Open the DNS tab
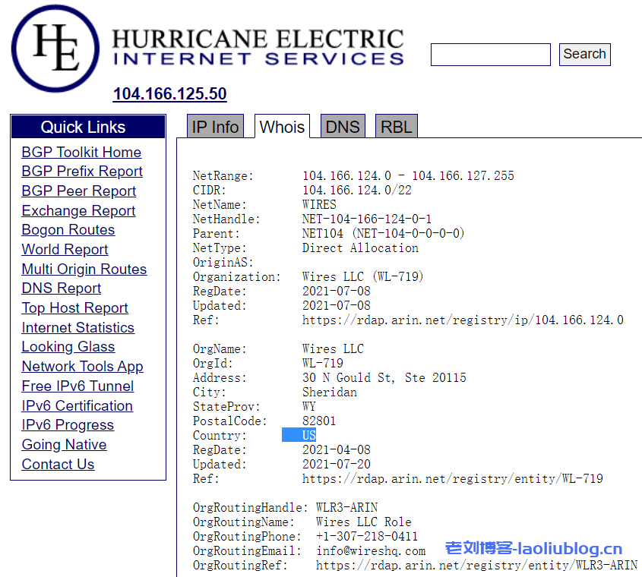This screenshot has width=642, height=577. click(342, 127)
